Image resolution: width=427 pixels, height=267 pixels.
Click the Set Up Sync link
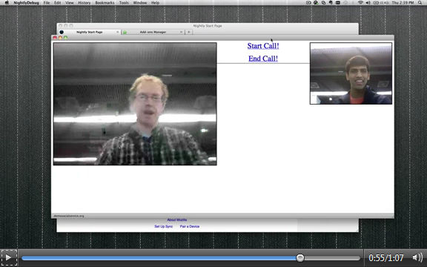[163, 226]
